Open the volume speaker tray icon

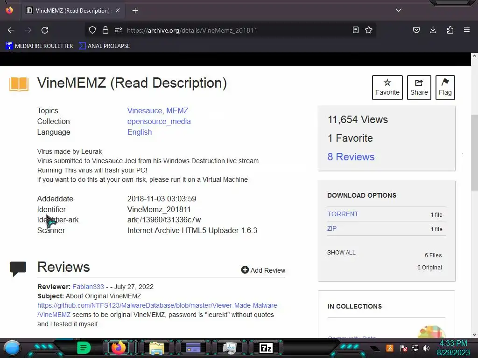[x=426, y=348]
